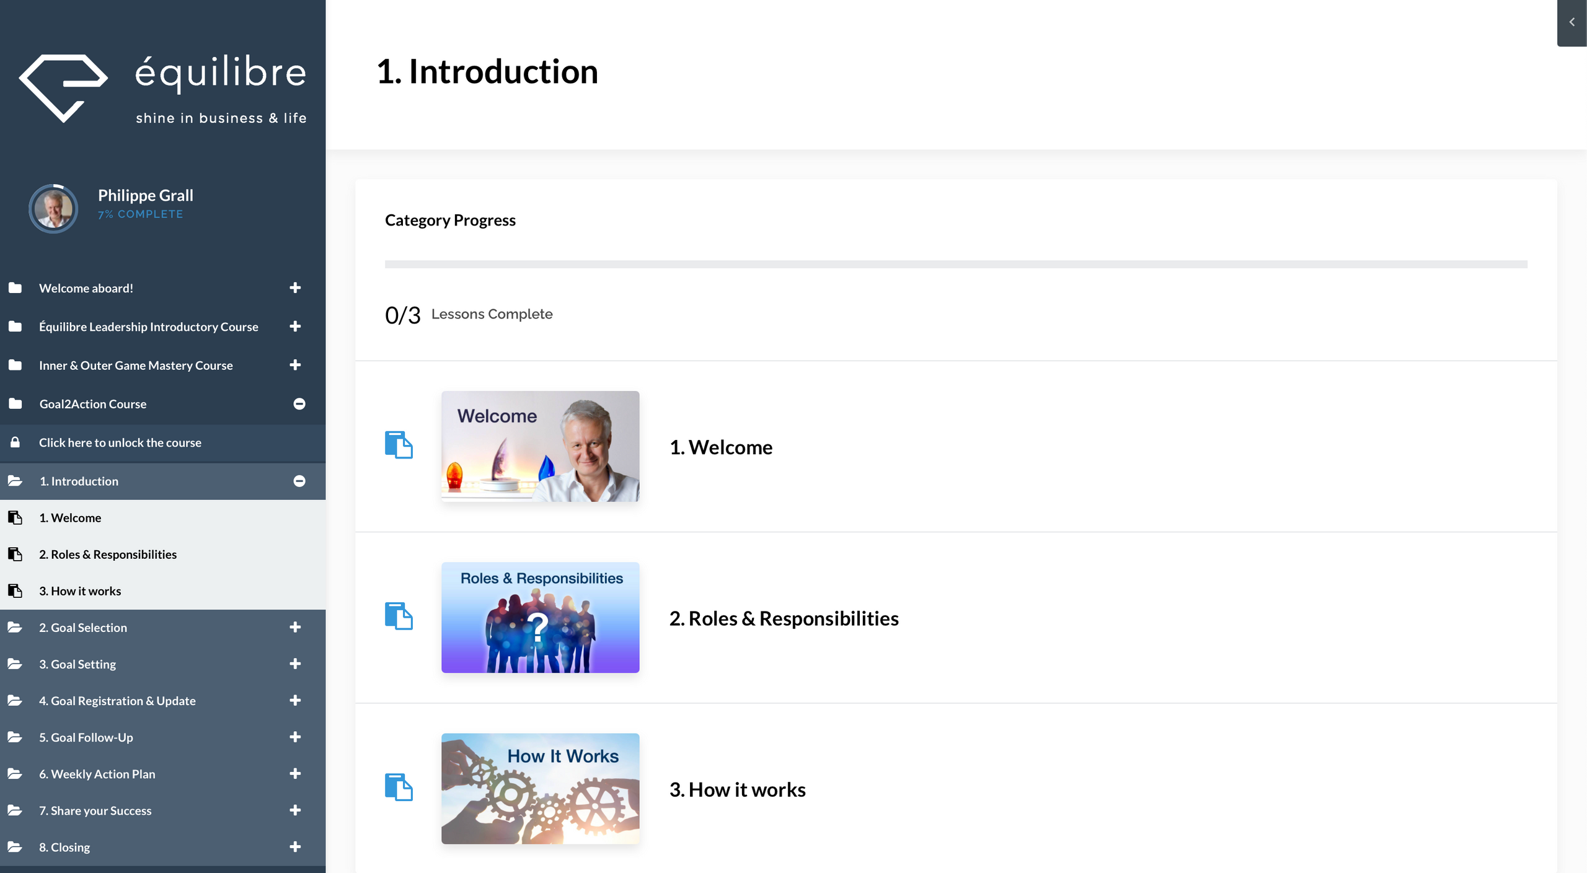Open the How It Works gears thumbnail

540,788
